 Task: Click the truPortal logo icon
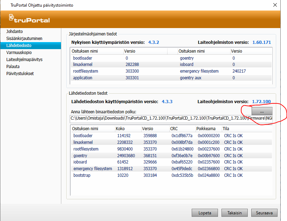(12, 18)
